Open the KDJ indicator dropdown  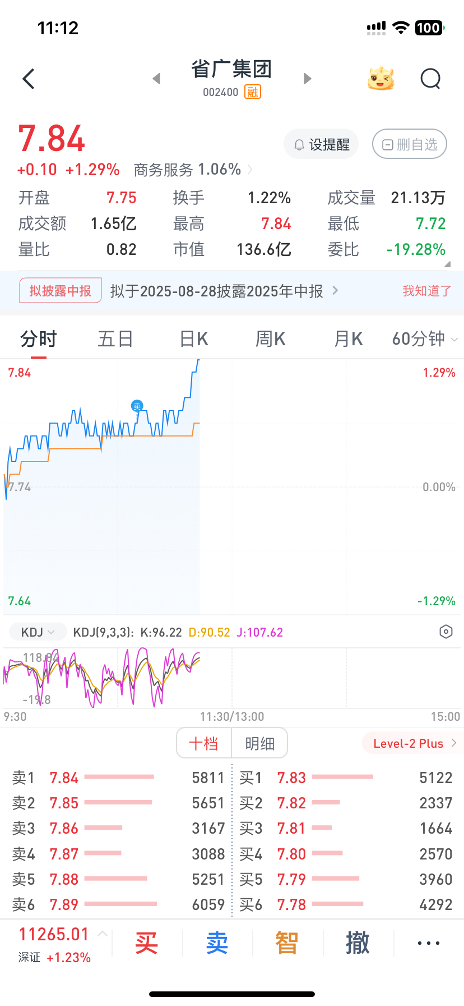pyautogui.click(x=38, y=632)
